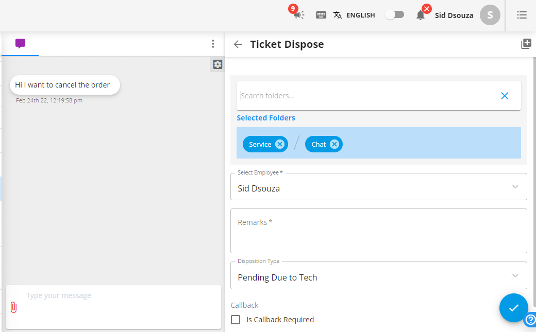Open the announcements megaphone icon
The width and height of the screenshot is (536, 332).
coord(299,15)
